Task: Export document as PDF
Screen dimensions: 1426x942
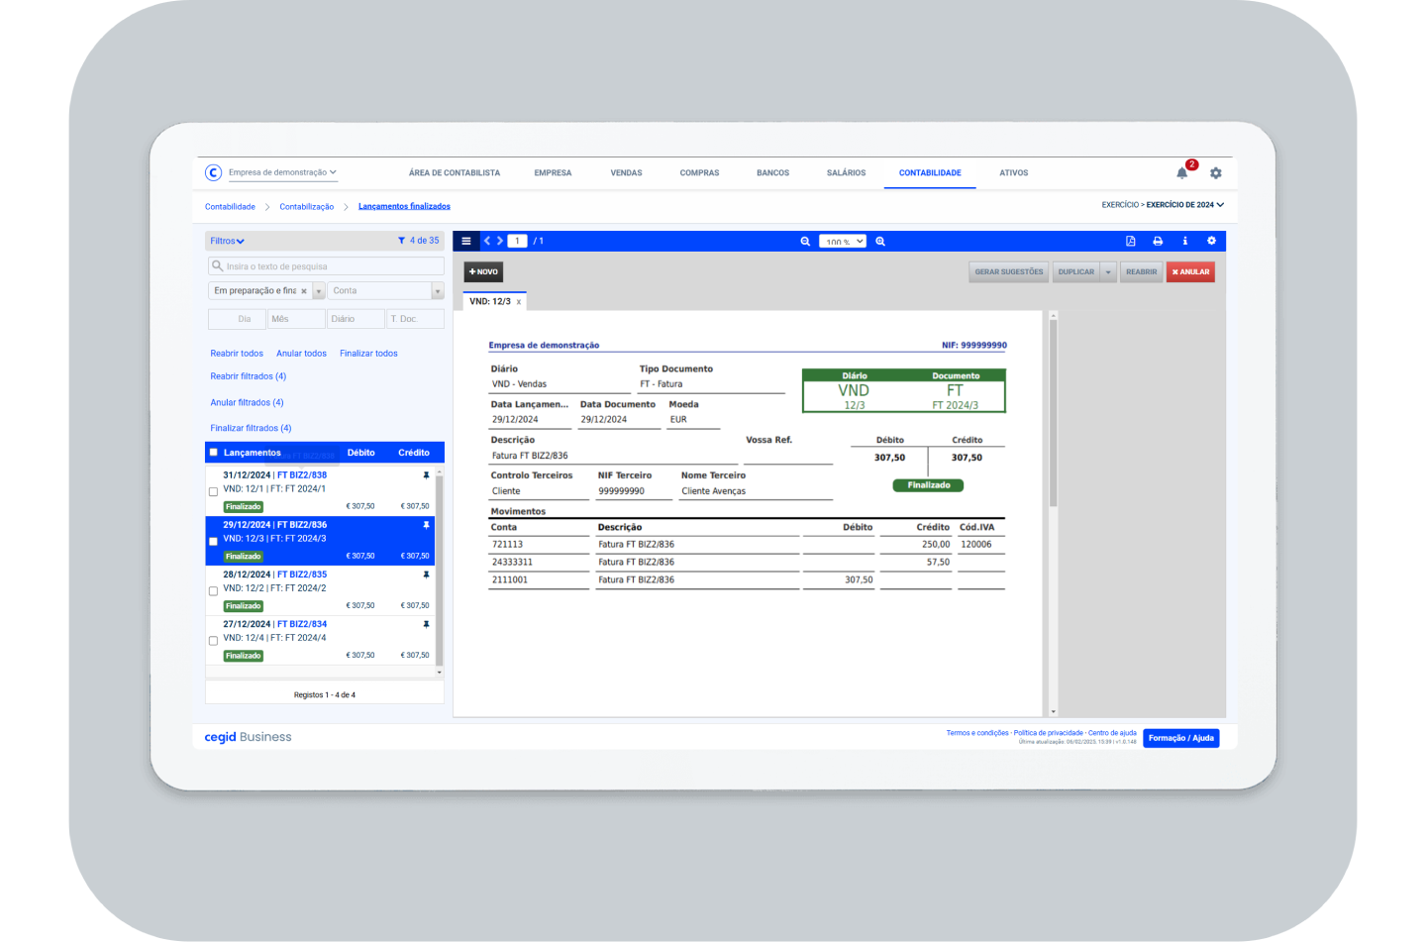Action: click(1130, 241)
